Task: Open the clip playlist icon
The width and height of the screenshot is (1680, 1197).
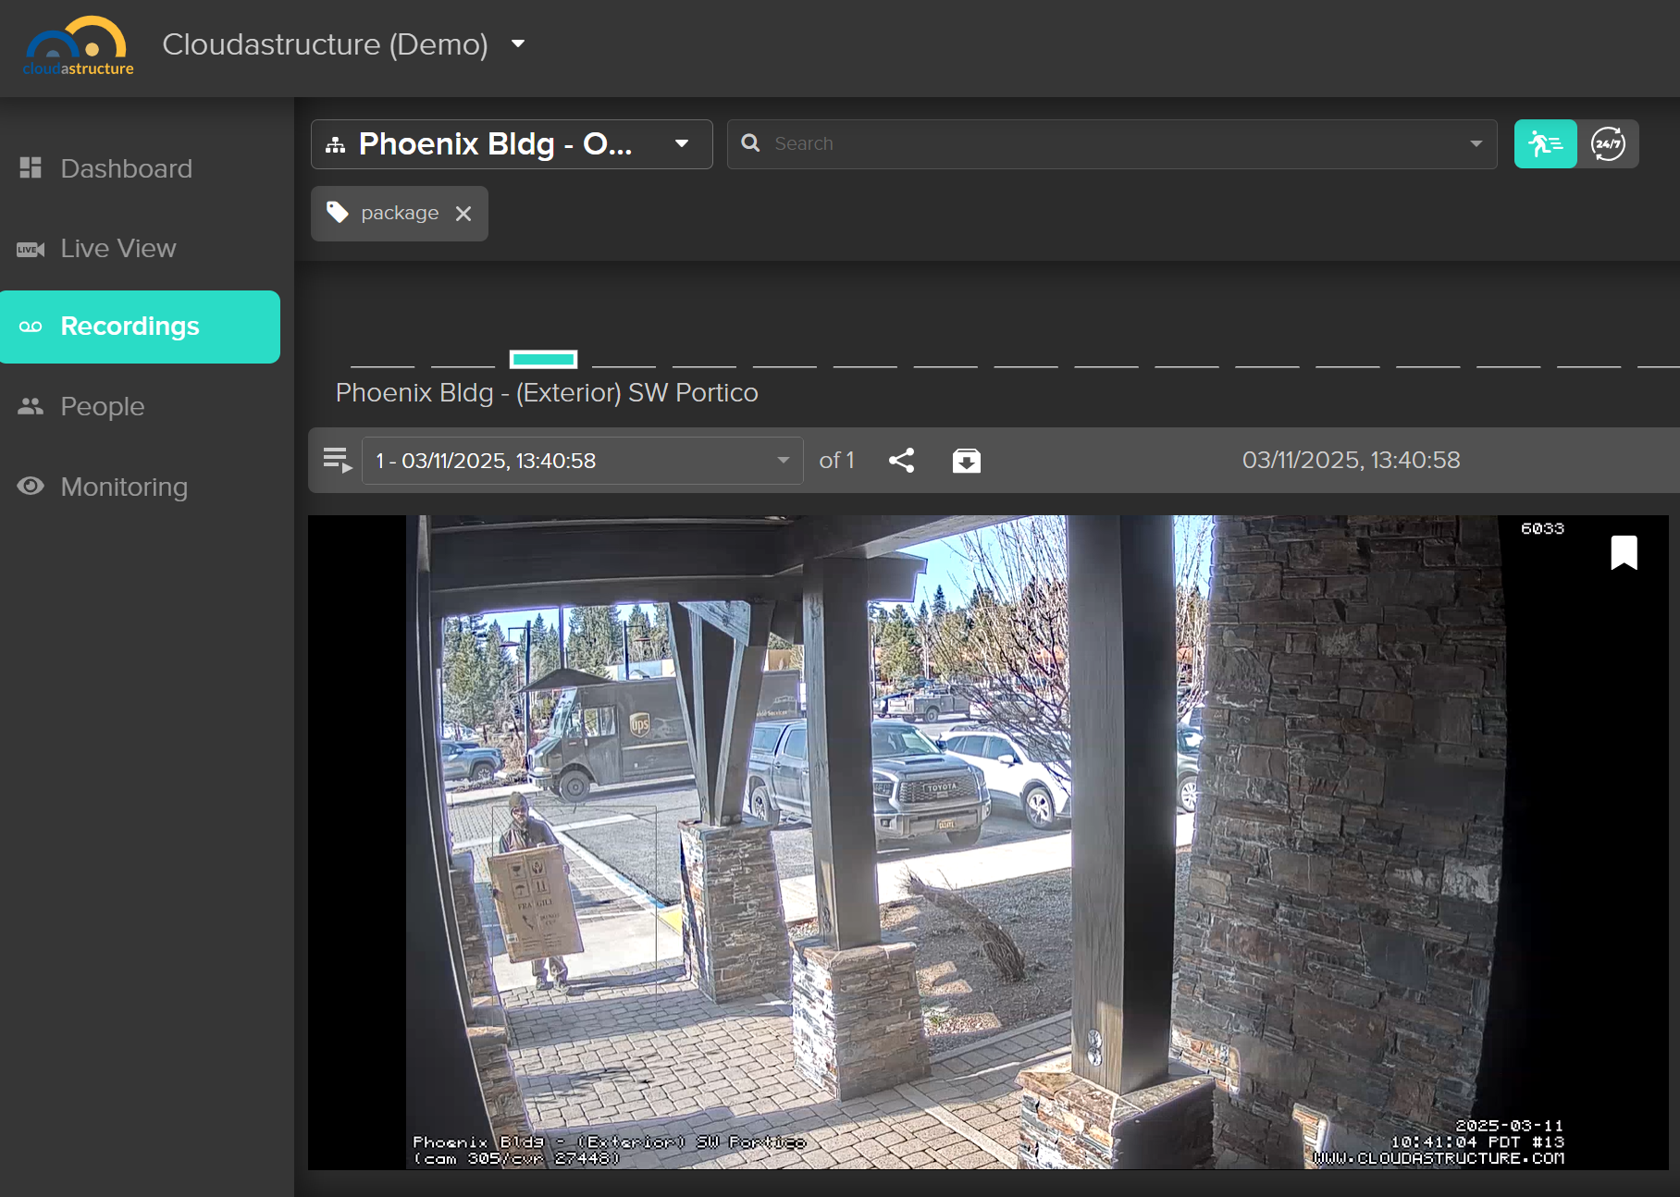Action: 337,460
